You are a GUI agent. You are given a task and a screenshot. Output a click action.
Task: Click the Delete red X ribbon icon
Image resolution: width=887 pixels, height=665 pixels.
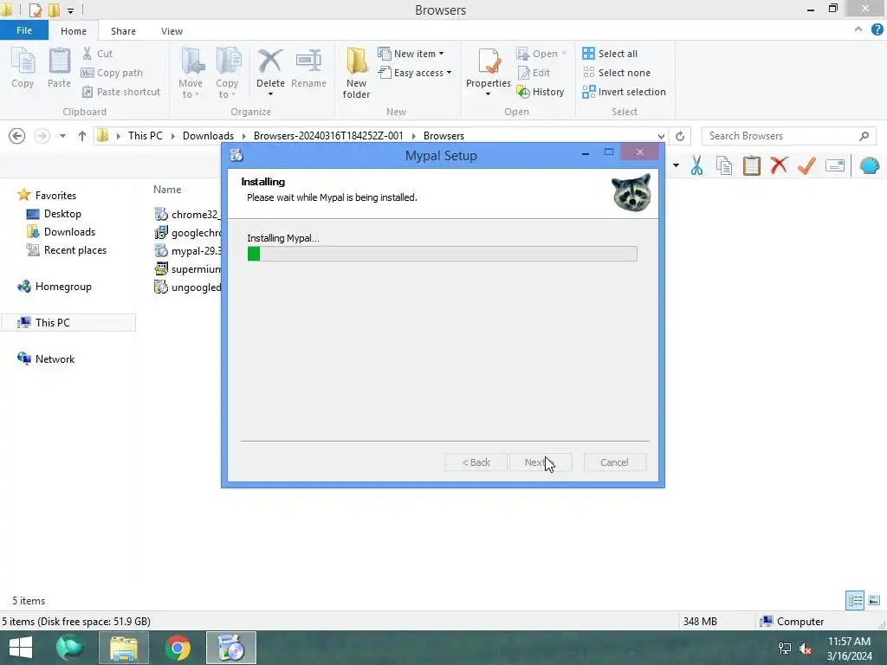(270, 61)
